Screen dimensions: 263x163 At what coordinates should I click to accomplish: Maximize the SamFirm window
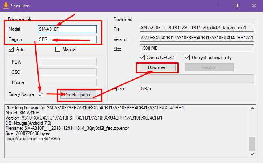pyautogui.click(x=236, y=6)
